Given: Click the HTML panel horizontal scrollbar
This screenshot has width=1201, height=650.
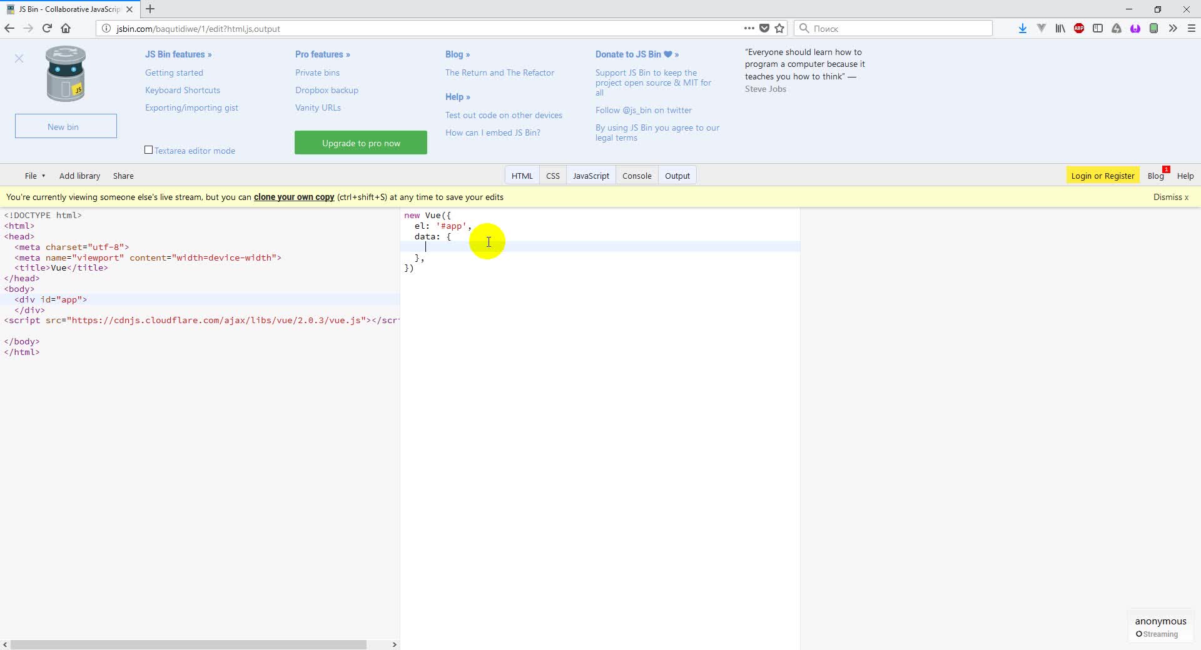Looking at the screenshot, I should [188, 644].
